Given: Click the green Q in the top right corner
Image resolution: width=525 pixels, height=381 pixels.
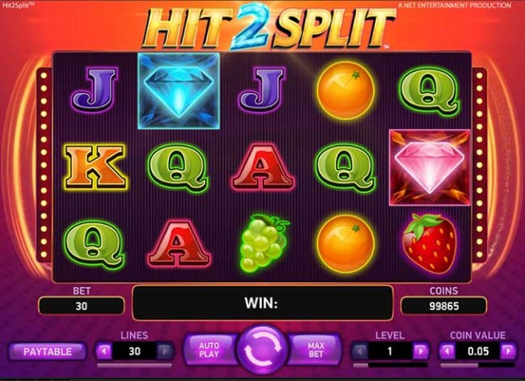Looking at the screenshot, I should coord(429,91).
